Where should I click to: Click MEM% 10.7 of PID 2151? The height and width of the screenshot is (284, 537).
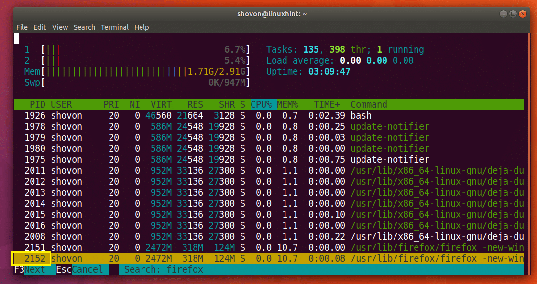pos(287,247)
